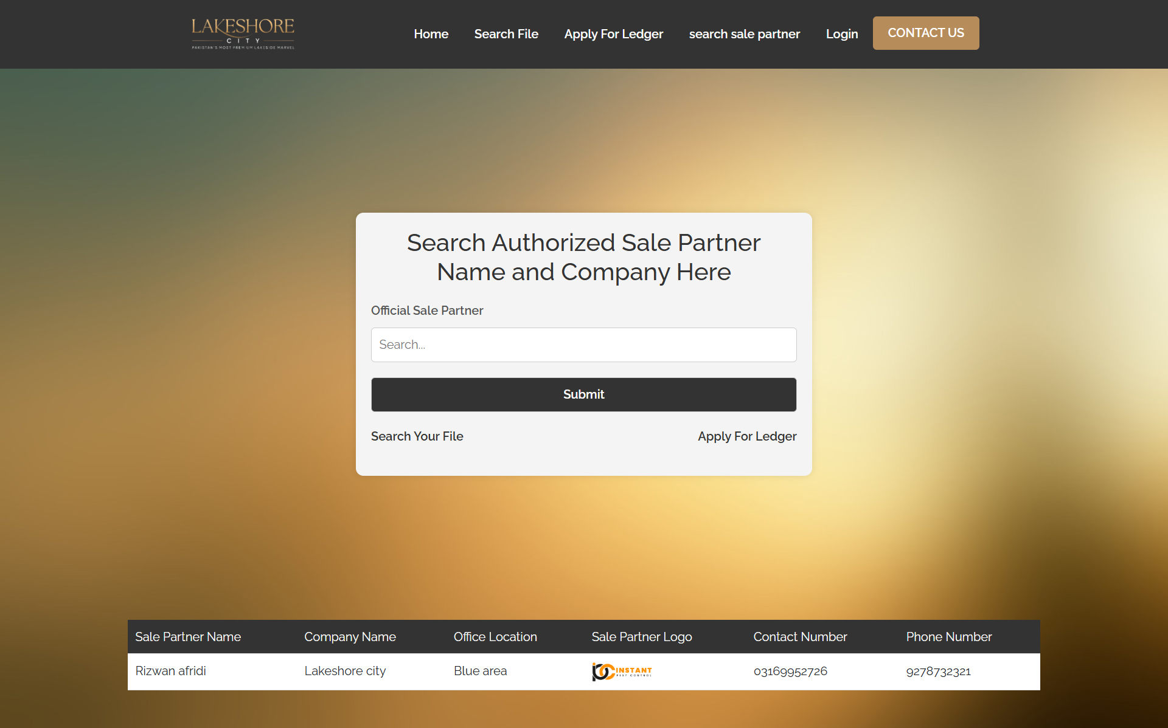Click the Instant sale partner logo

pyautogui.click(x=622, y=671)
